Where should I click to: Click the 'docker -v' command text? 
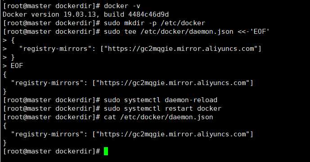tap(122, 6)
